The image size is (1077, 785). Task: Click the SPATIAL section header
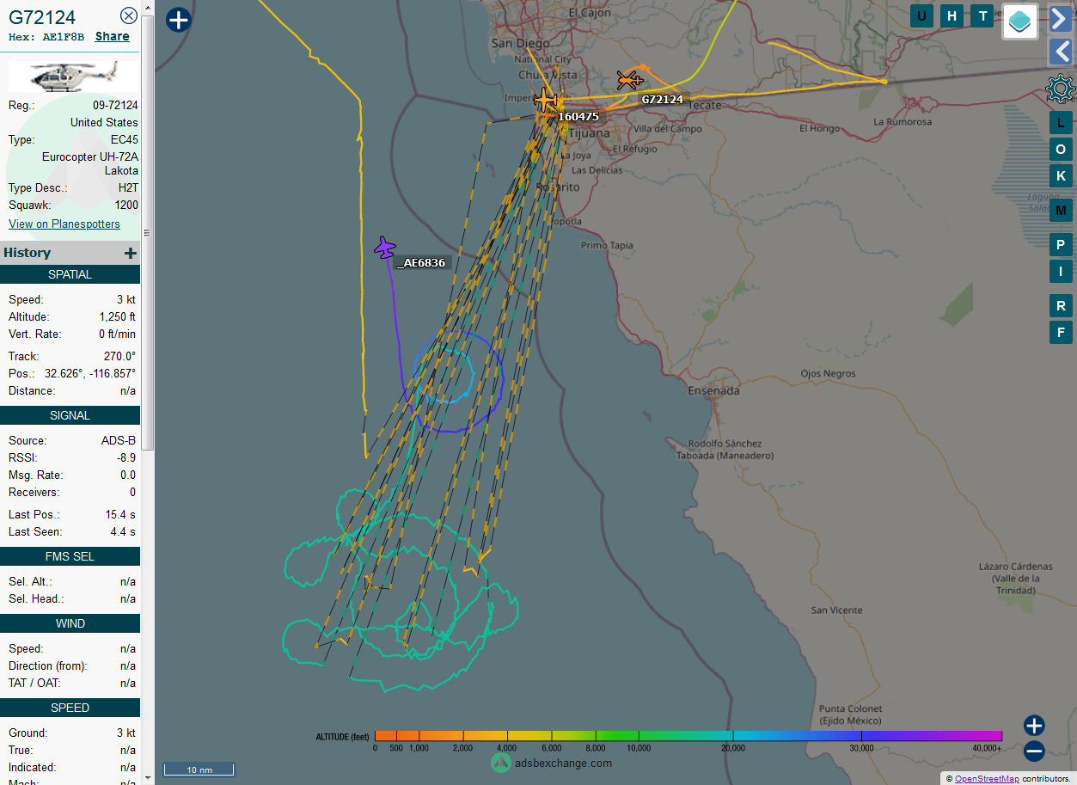coord(70,274)
